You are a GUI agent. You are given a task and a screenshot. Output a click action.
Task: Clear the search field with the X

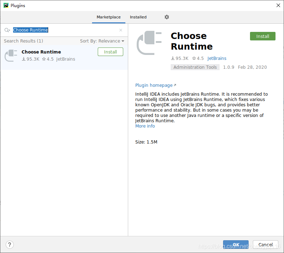[121, 30]
